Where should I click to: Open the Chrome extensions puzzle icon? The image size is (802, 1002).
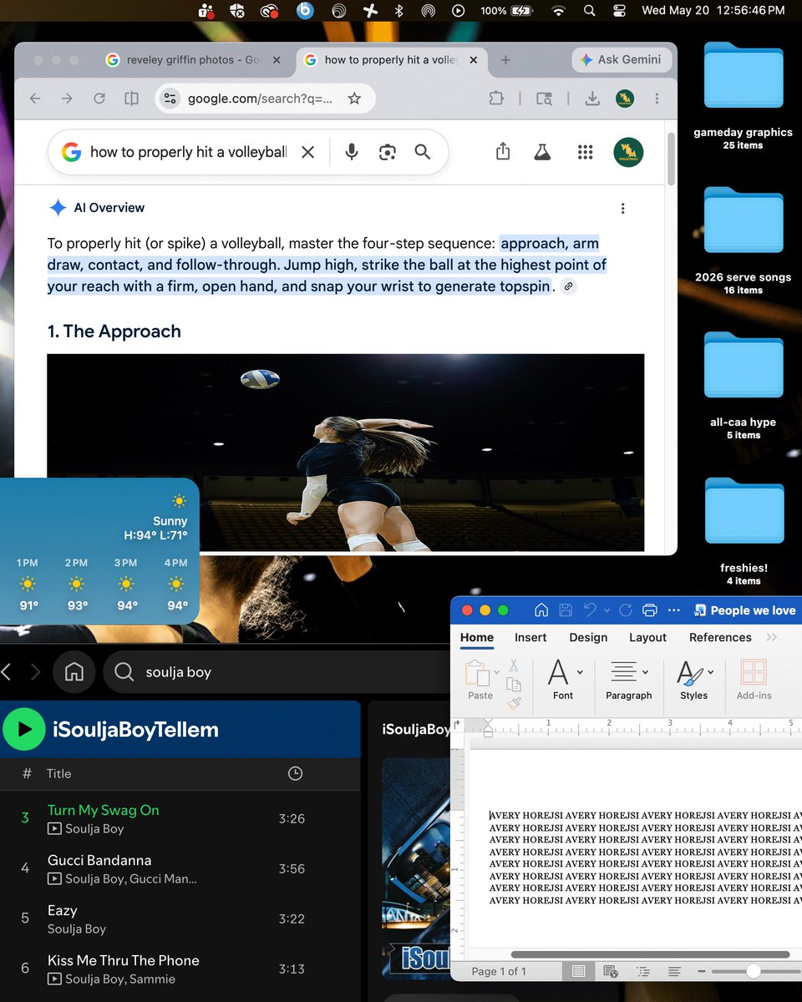pyautogui.click(x=496, y=99)
